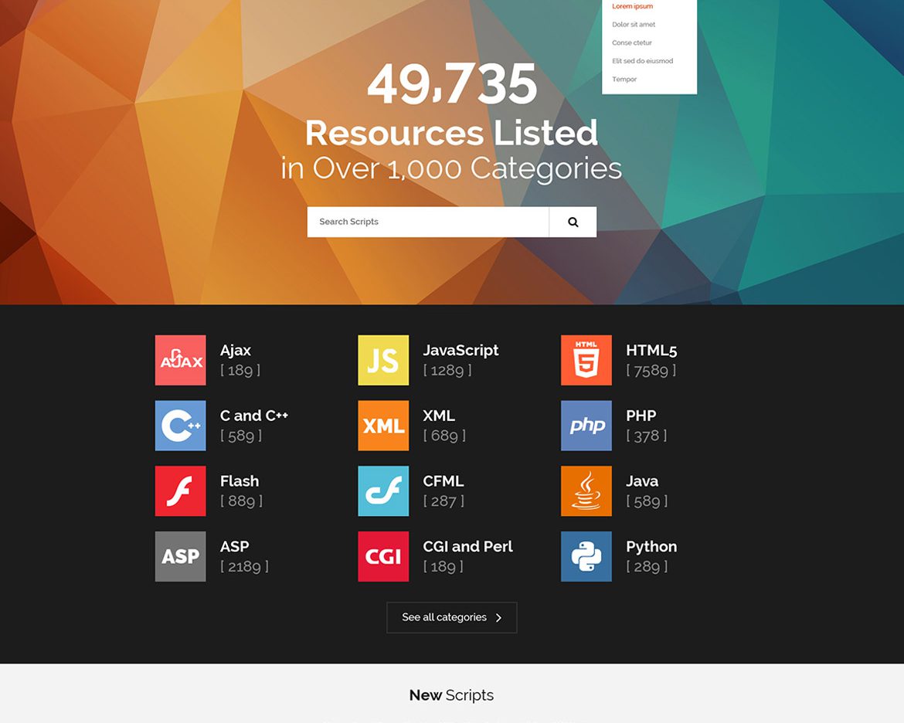Screen dimensions: 904x723
Task: Open the JavaScript category link
Action: (460, 351)
